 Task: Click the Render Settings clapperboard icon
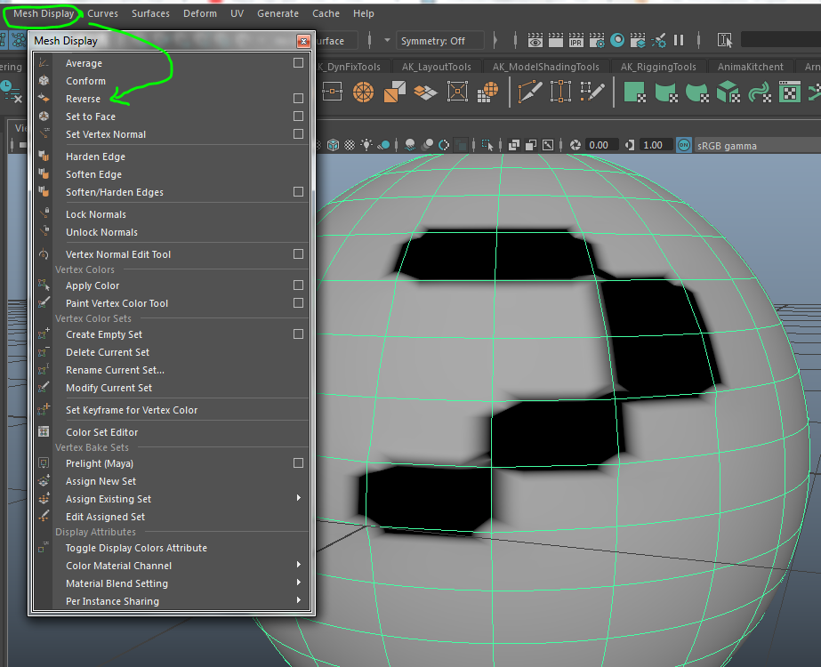597,40
